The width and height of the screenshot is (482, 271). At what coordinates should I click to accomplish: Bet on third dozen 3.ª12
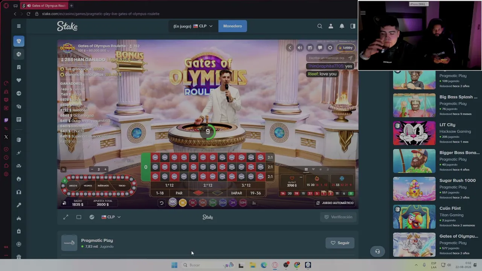click(246, 185)
